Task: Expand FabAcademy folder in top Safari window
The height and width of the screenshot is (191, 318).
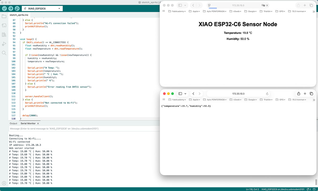Action: pyautogui.click(x=177, y=11)
